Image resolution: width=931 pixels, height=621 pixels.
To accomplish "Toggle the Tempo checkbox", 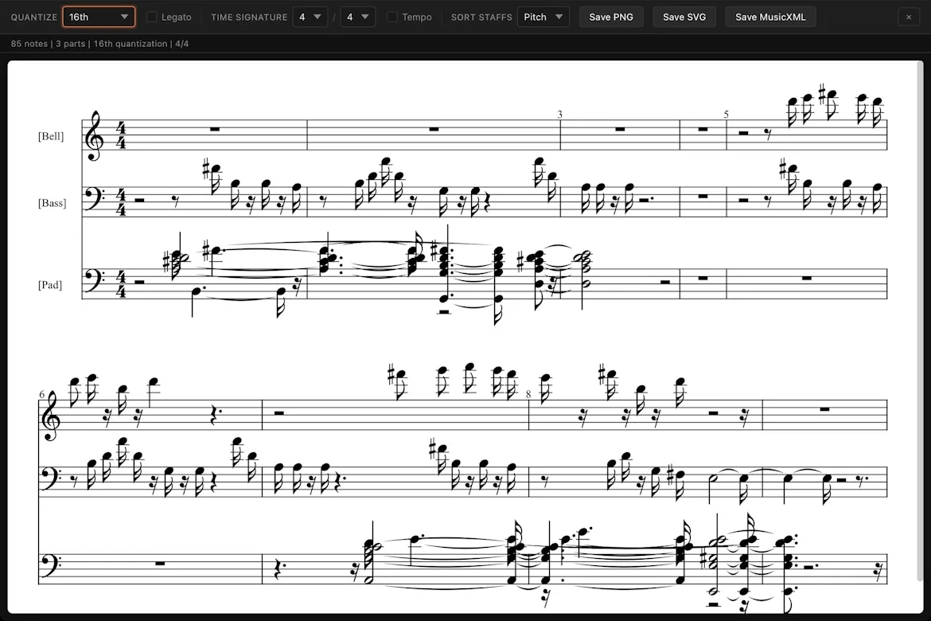I will pyautogui.click(x=391, y=17).
